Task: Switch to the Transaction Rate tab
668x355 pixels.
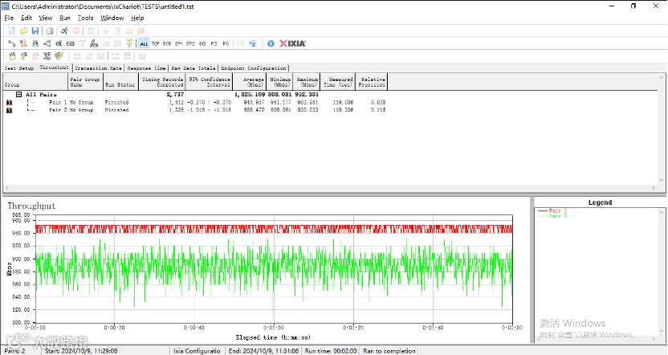Action: [x=99, y=68]
